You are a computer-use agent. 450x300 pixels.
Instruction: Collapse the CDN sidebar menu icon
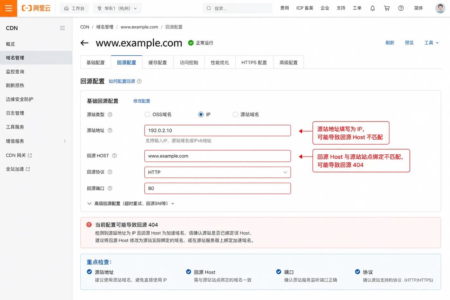pyautogui.click(x=62, y=28)
